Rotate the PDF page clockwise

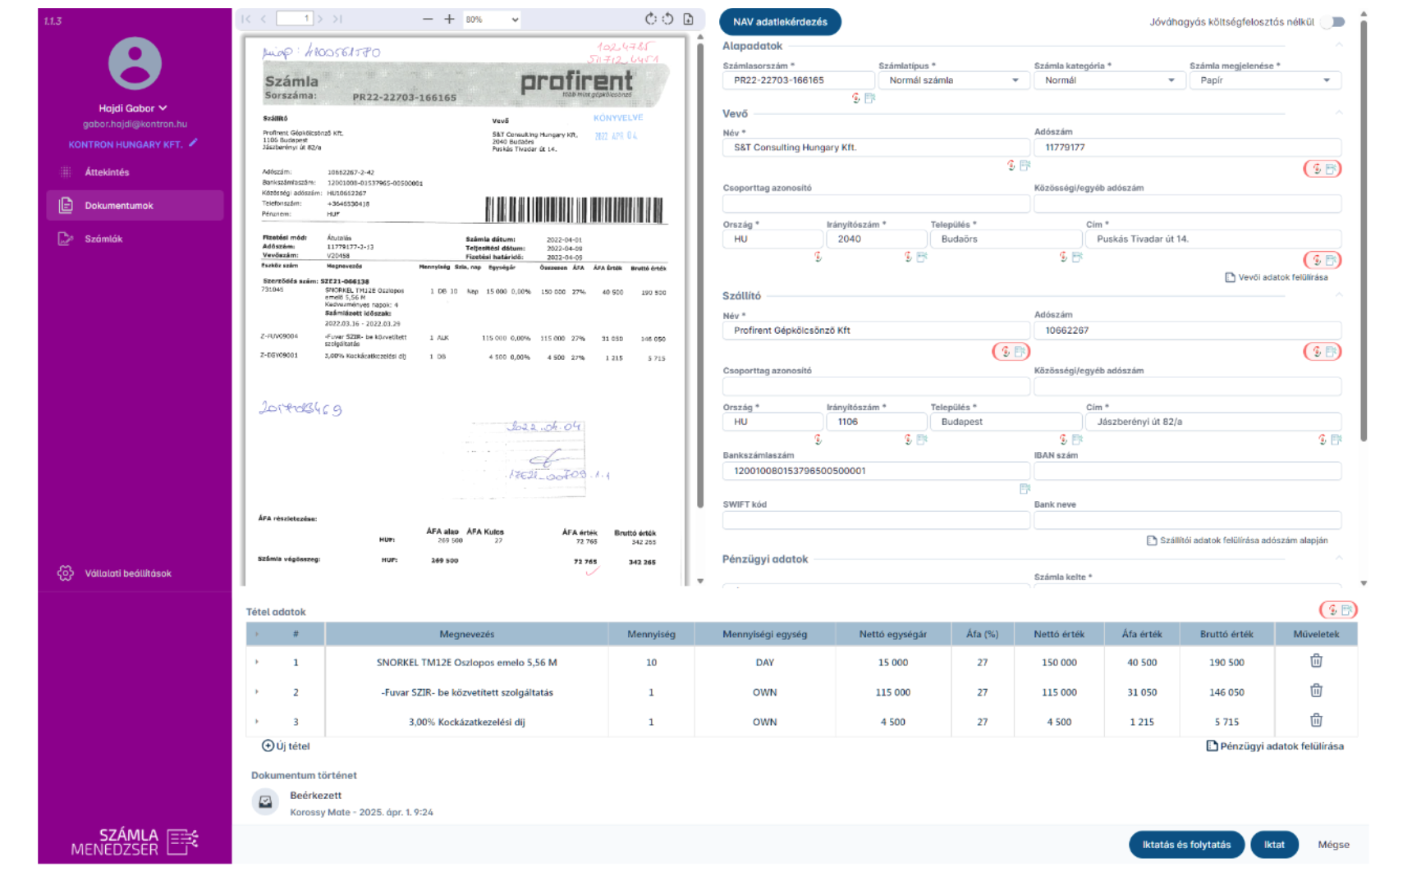pos(651,19)
